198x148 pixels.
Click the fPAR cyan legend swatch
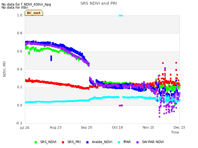[x=119, y=142]
